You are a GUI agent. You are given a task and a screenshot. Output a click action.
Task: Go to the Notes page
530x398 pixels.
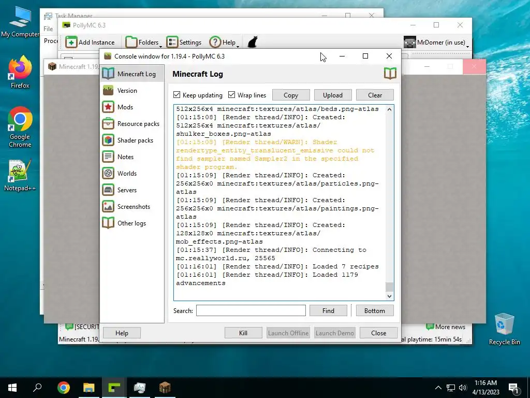[132, 157]
